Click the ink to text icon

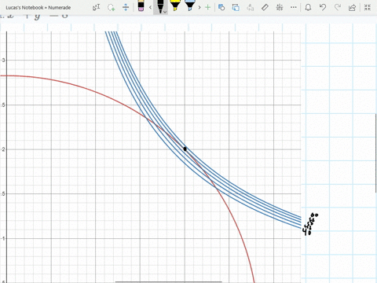[251, 7]
